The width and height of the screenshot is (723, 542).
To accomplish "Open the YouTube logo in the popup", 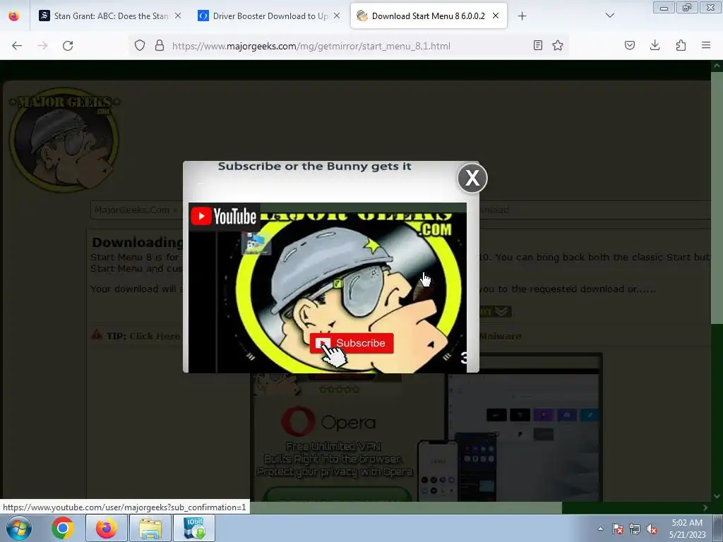I will [x=224, y=216].
